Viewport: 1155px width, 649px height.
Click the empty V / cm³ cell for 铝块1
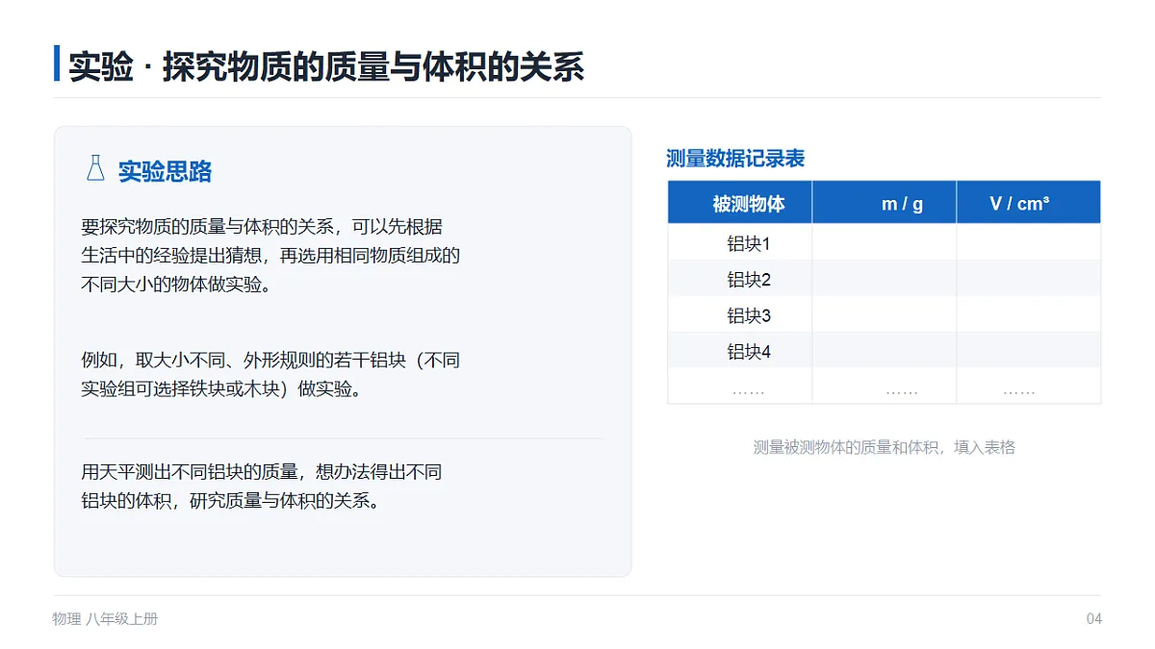pos(1029,242)
